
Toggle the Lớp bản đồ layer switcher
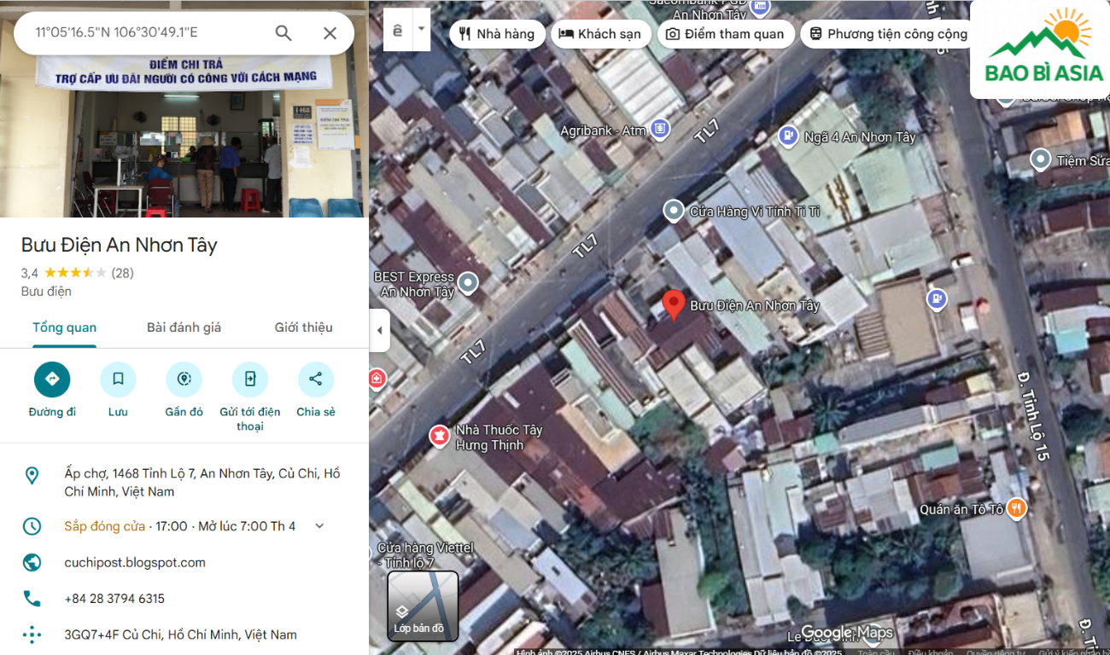[423, 606]
